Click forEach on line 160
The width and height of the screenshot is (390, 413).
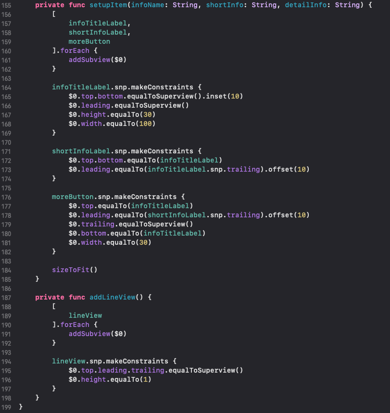click(75, 50)
